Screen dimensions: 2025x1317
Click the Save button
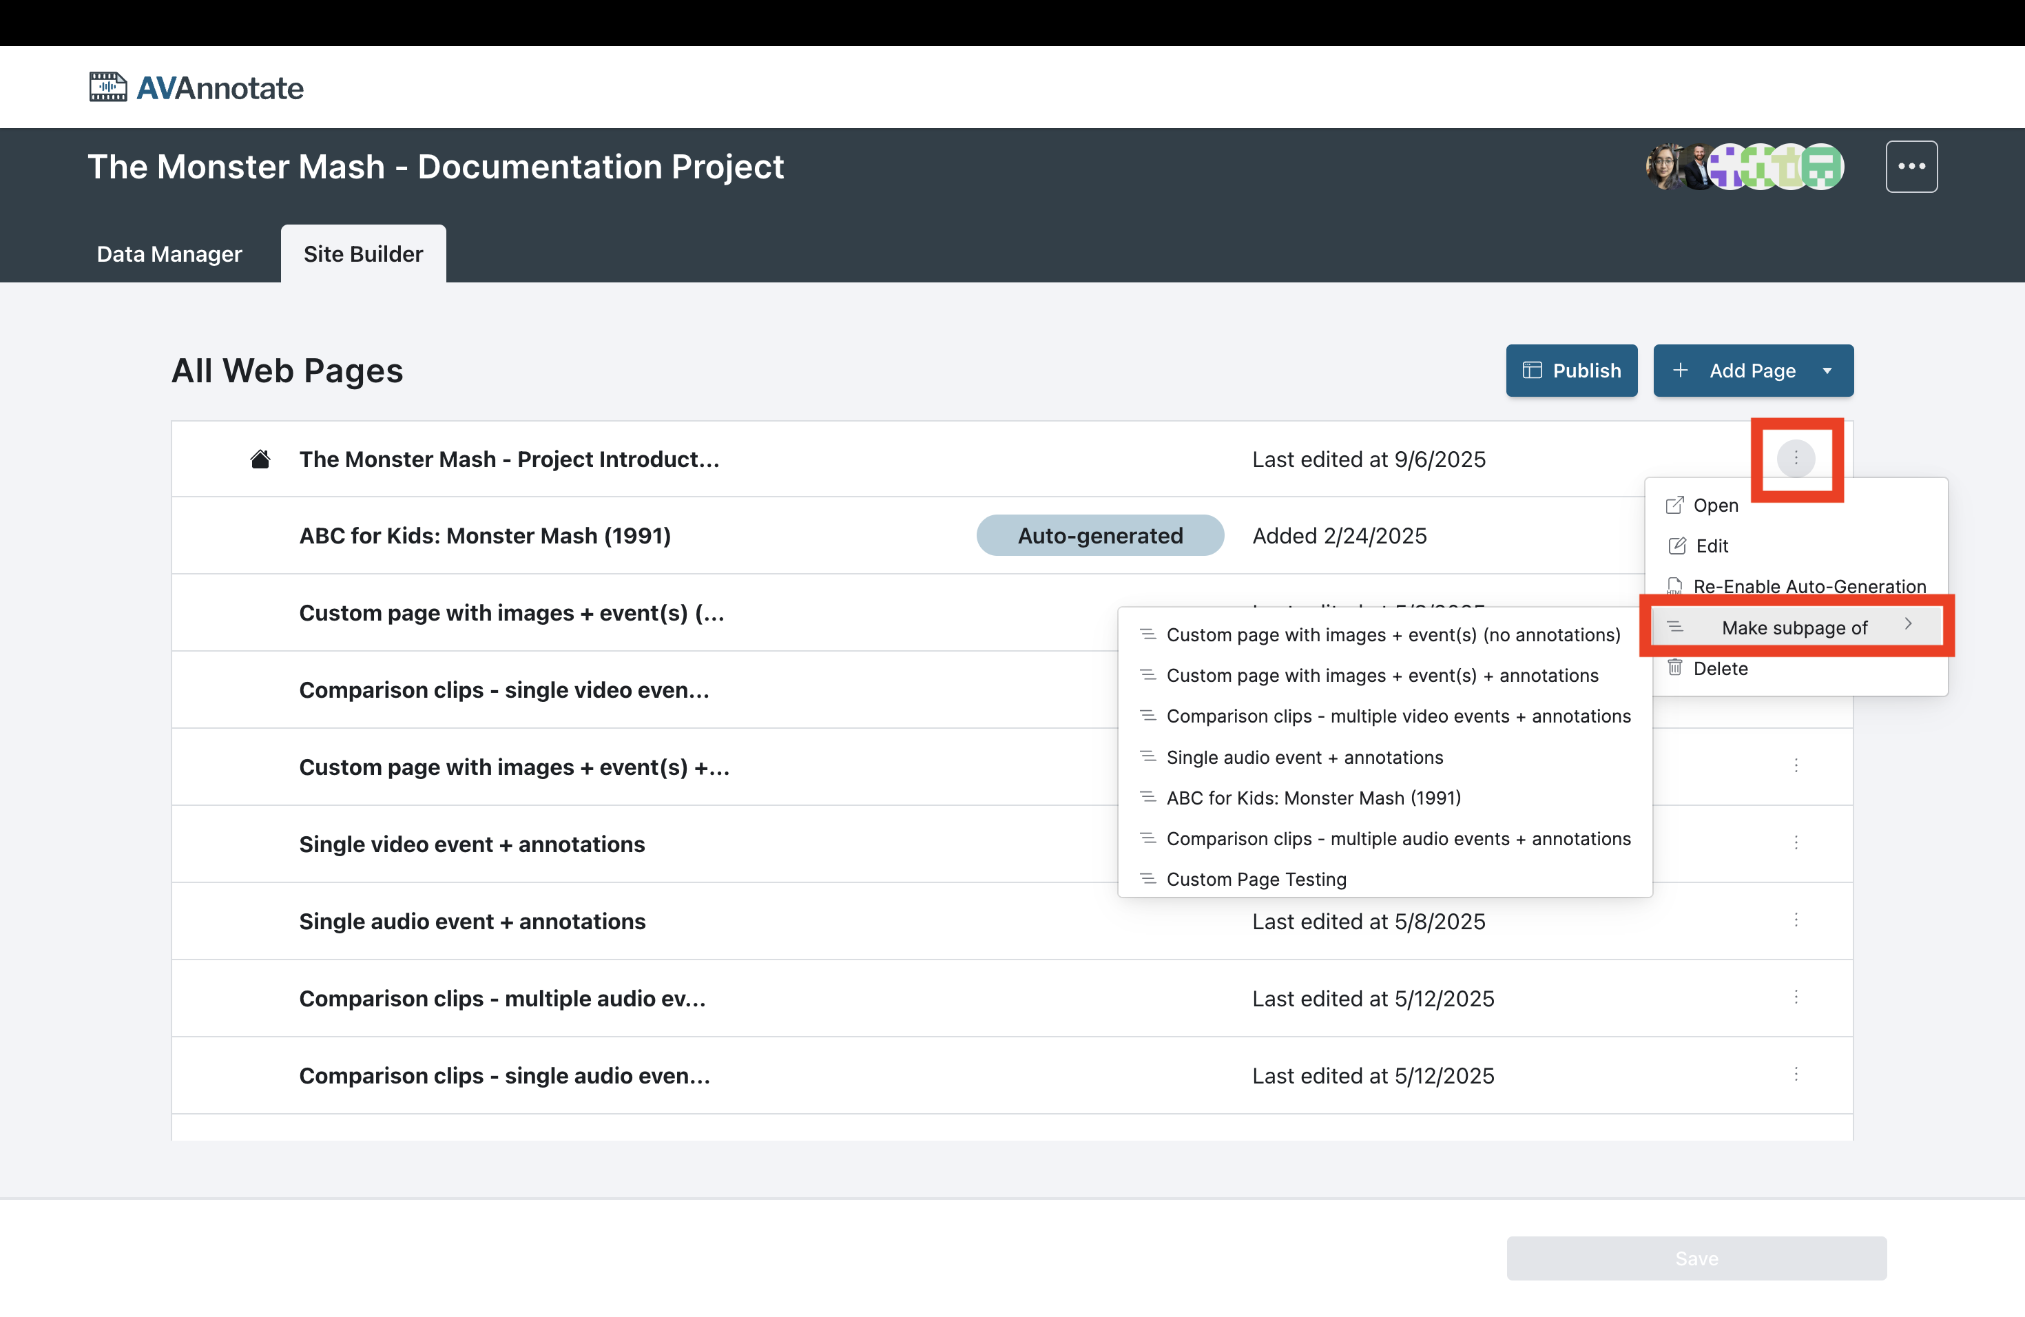click(1696, 1258)
